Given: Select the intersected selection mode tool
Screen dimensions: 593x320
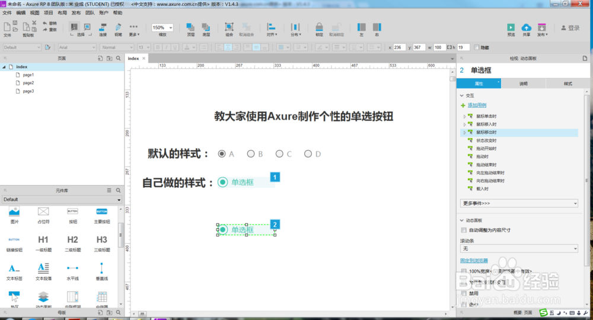Looking at the screenshot, I should coord(74,27).
